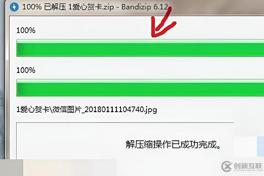Click the upper green progress bar
Image resolution: width=264 pixels, height=176 pixels.
(140, 48)
